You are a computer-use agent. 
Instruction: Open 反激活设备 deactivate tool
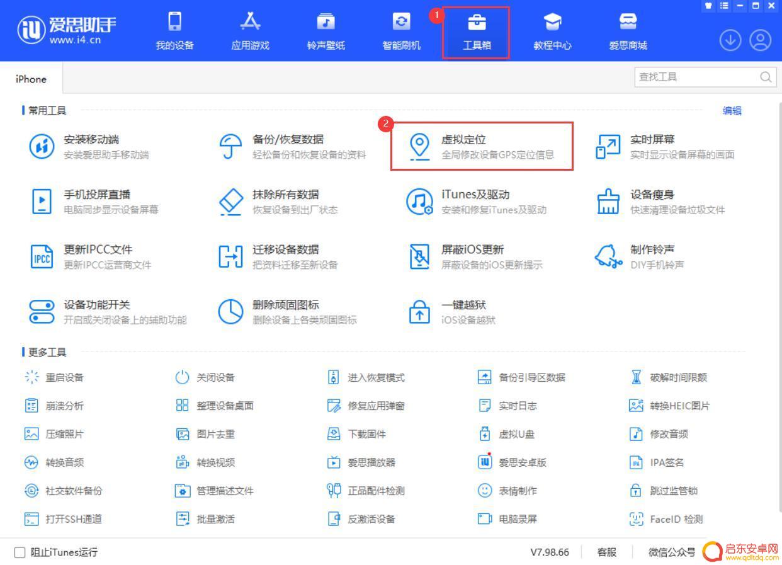(x=361, y=519)
